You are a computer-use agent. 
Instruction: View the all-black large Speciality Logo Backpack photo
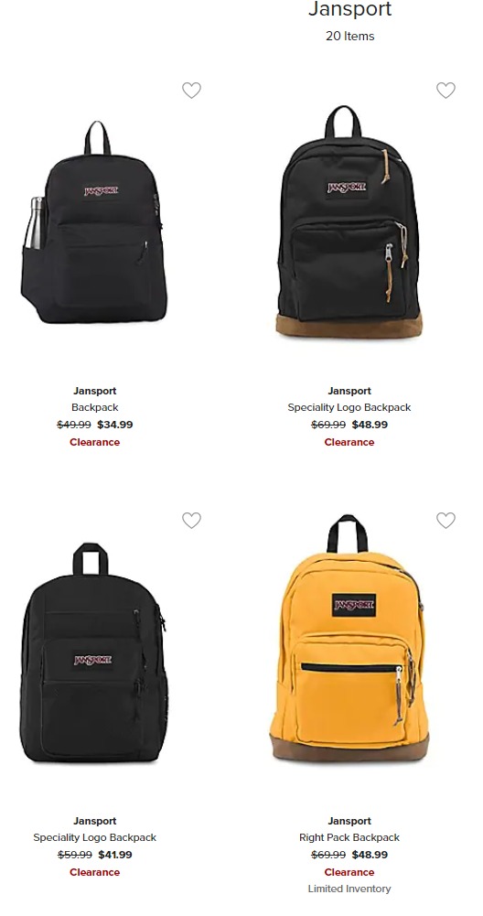(x=94, y=653)
